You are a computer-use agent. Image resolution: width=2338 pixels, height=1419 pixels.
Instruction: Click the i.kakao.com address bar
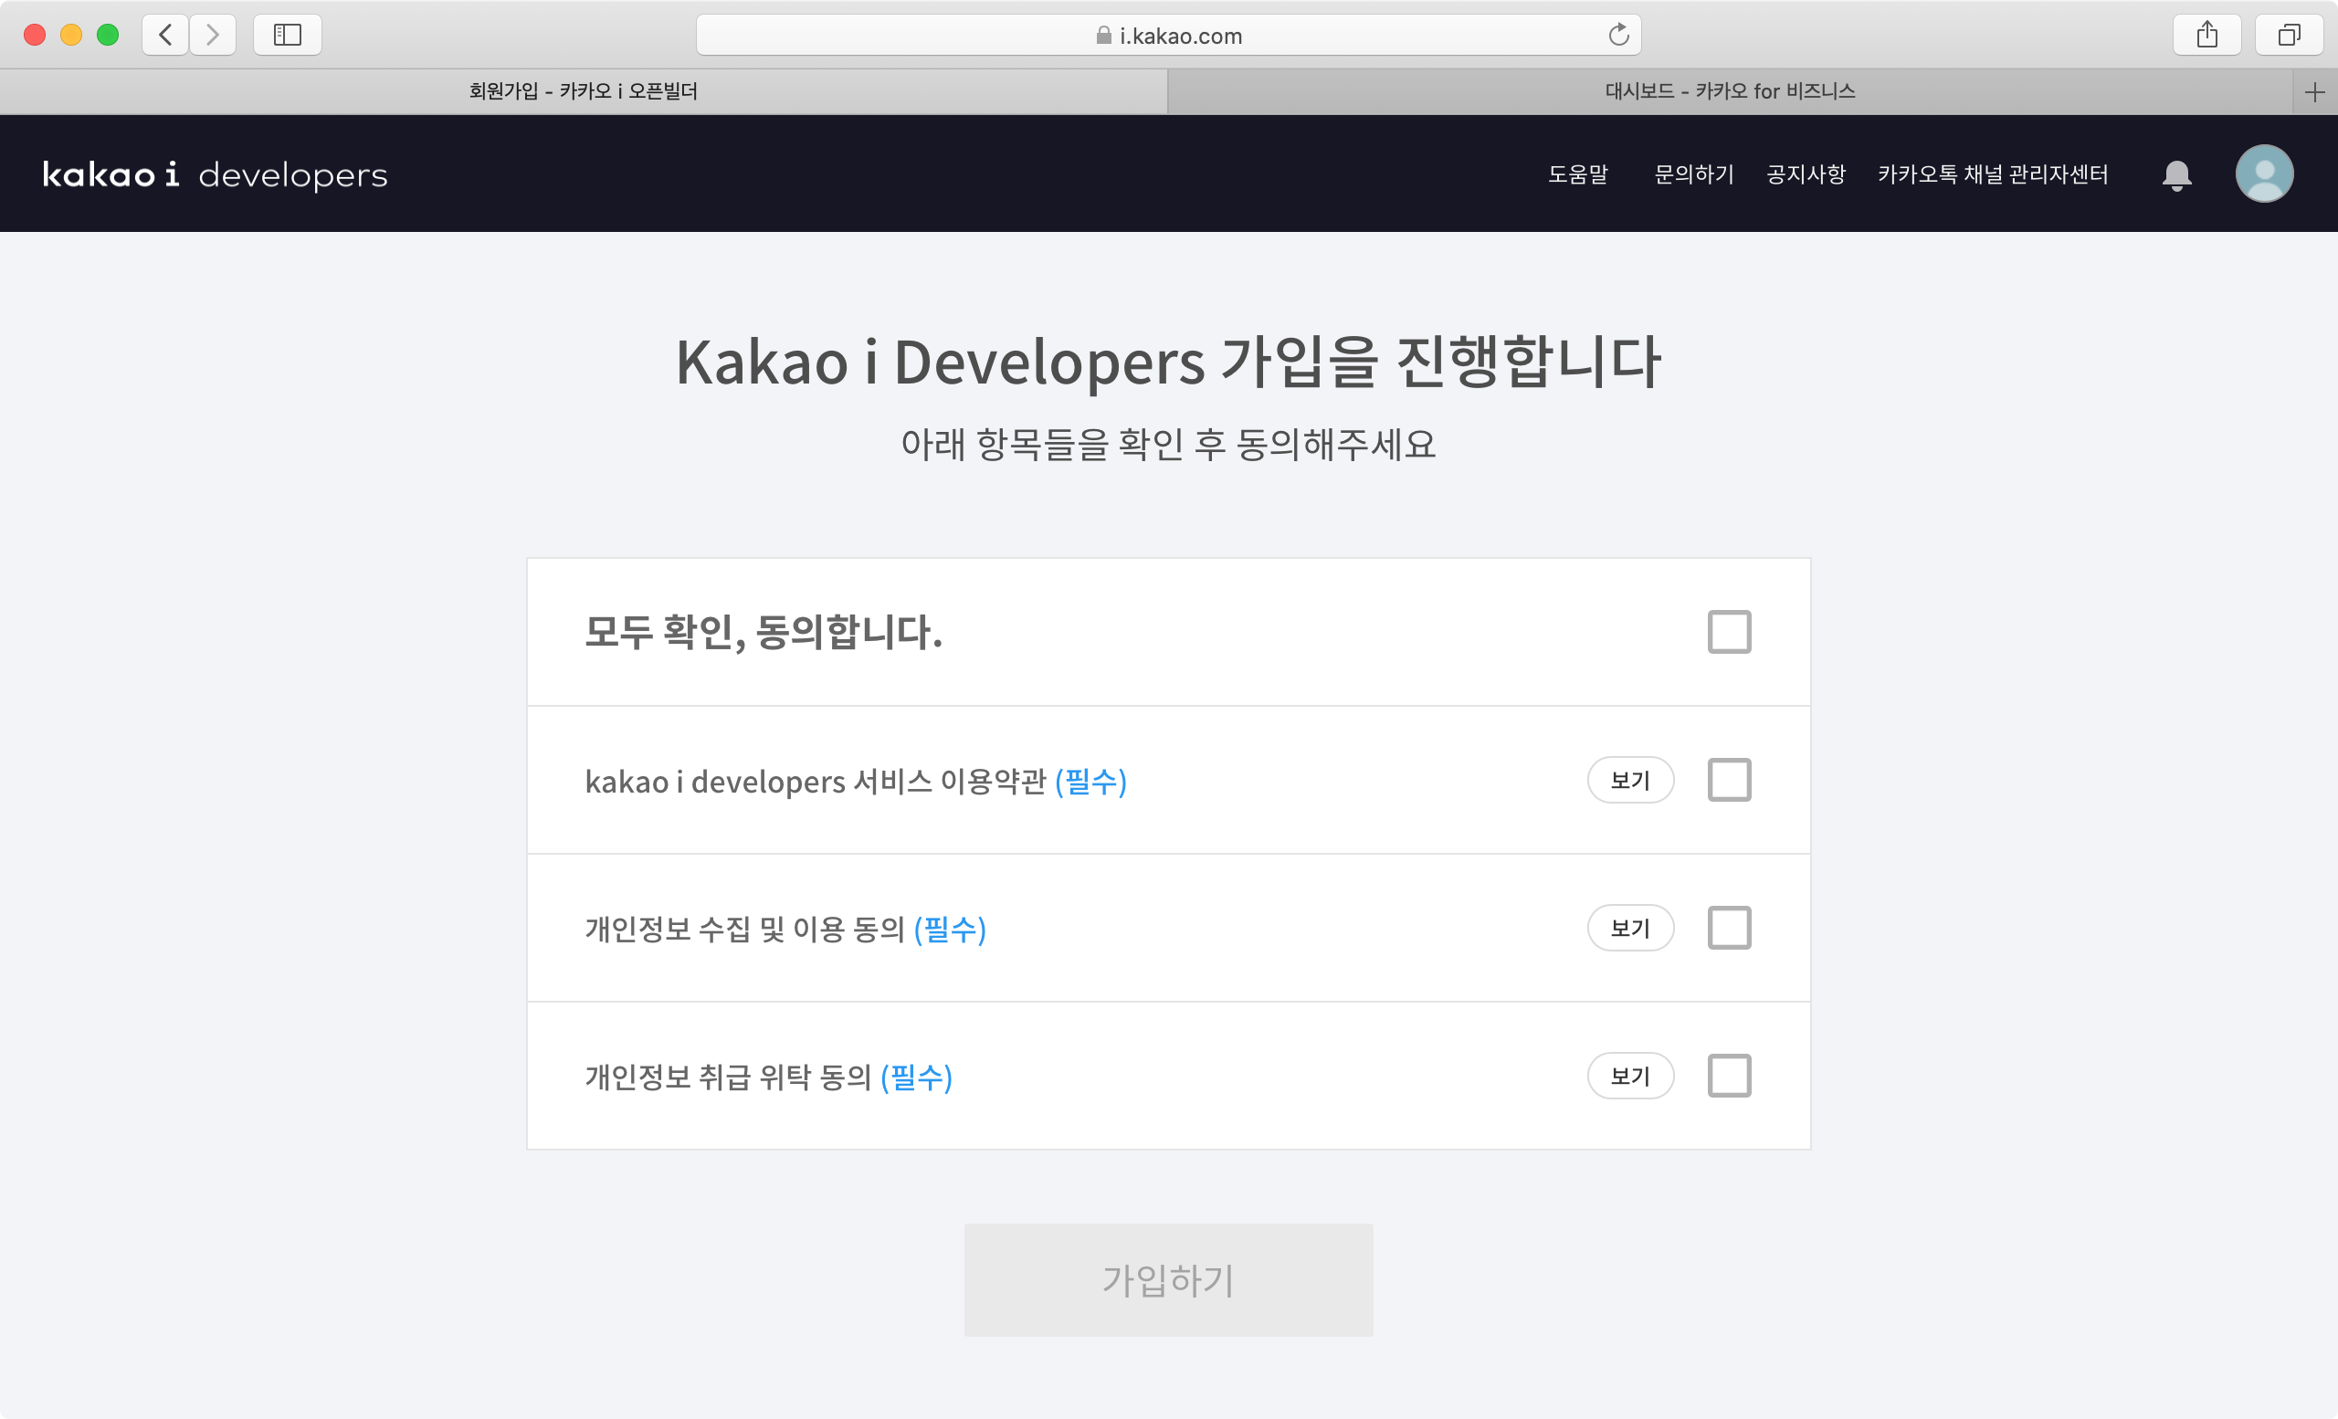pyautogui.click(x=1167, y=36)
